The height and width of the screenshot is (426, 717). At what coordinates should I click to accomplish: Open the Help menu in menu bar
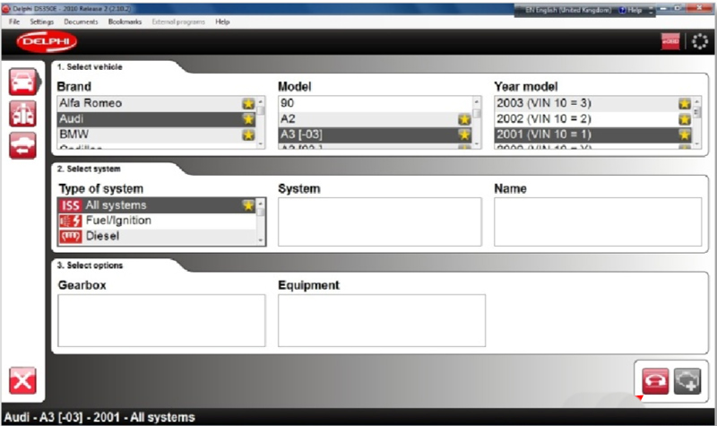tap(222, 22)
